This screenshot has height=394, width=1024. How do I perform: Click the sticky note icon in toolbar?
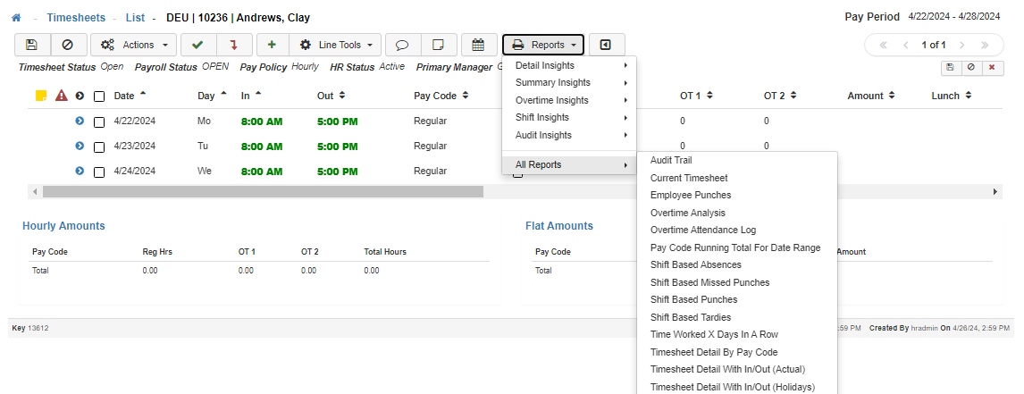(x=439, y=45)
